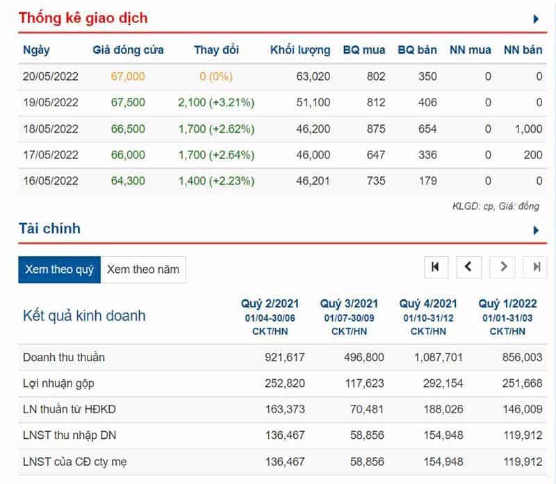Viewport: 556px width, 484px height.
Task: Click the Khối lượng column header
Action: coord(300,50)
